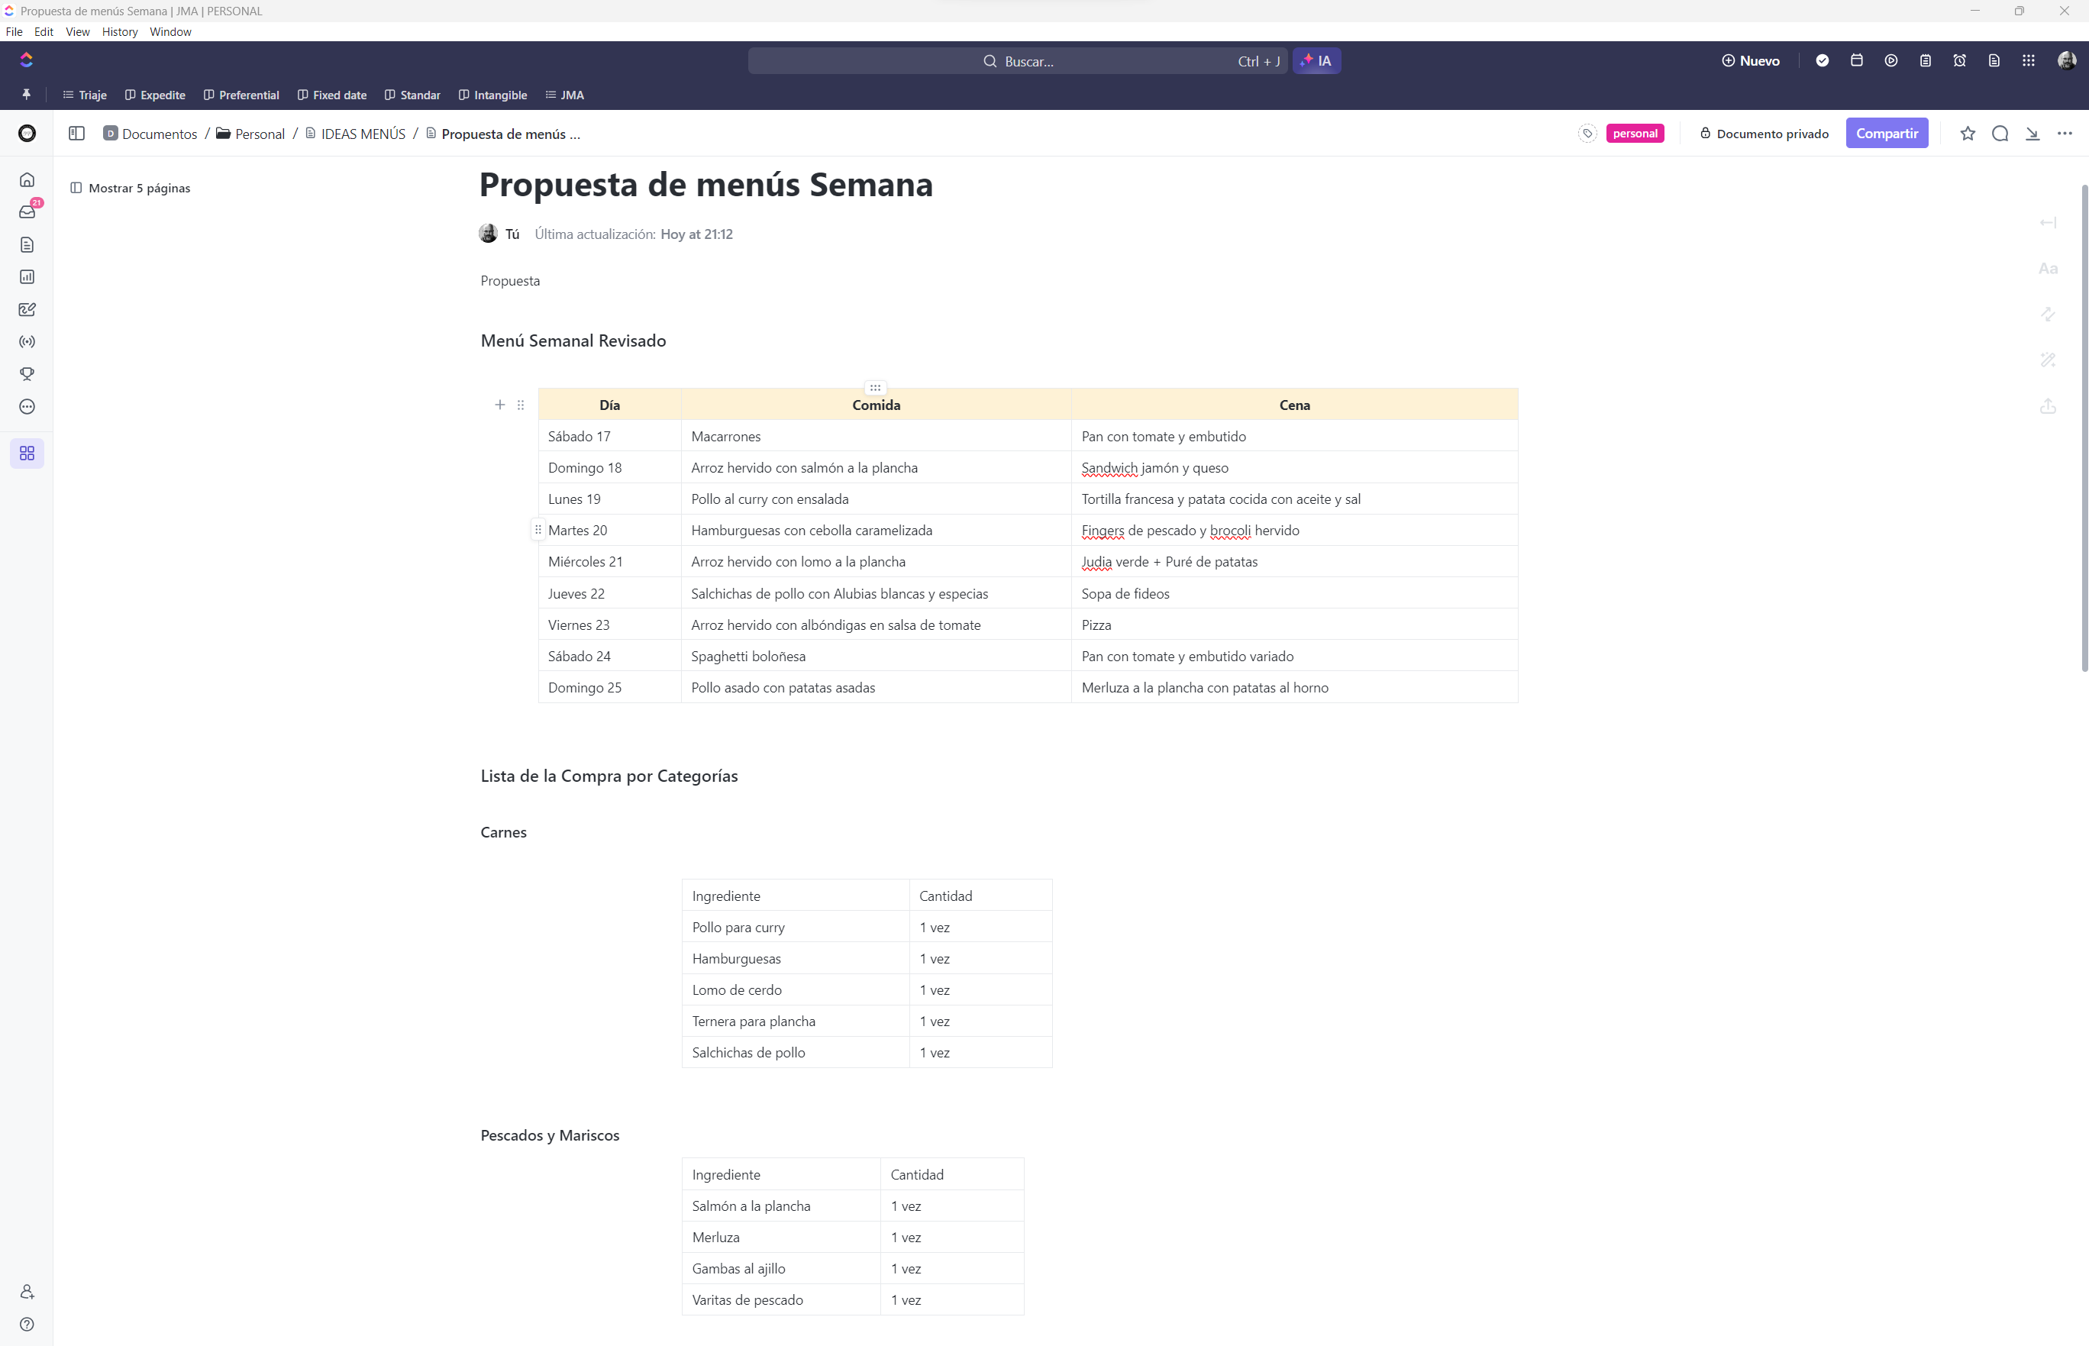Viewport: 2089px width, 1346px height.
Task: Click the Goals trophy icon in the sidebar
Action: tap(27, 374)
